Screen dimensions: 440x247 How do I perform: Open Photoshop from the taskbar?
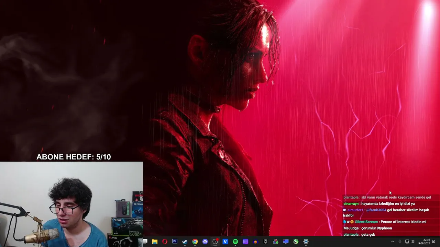click(x=175, y=242)
